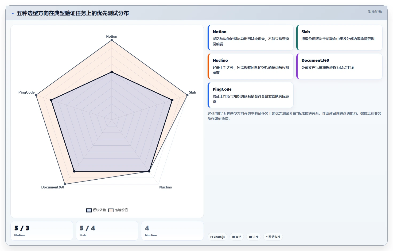Click the outer PingCode data point on radar
Screen dimensions: 393x251
(x=36, y=95)
